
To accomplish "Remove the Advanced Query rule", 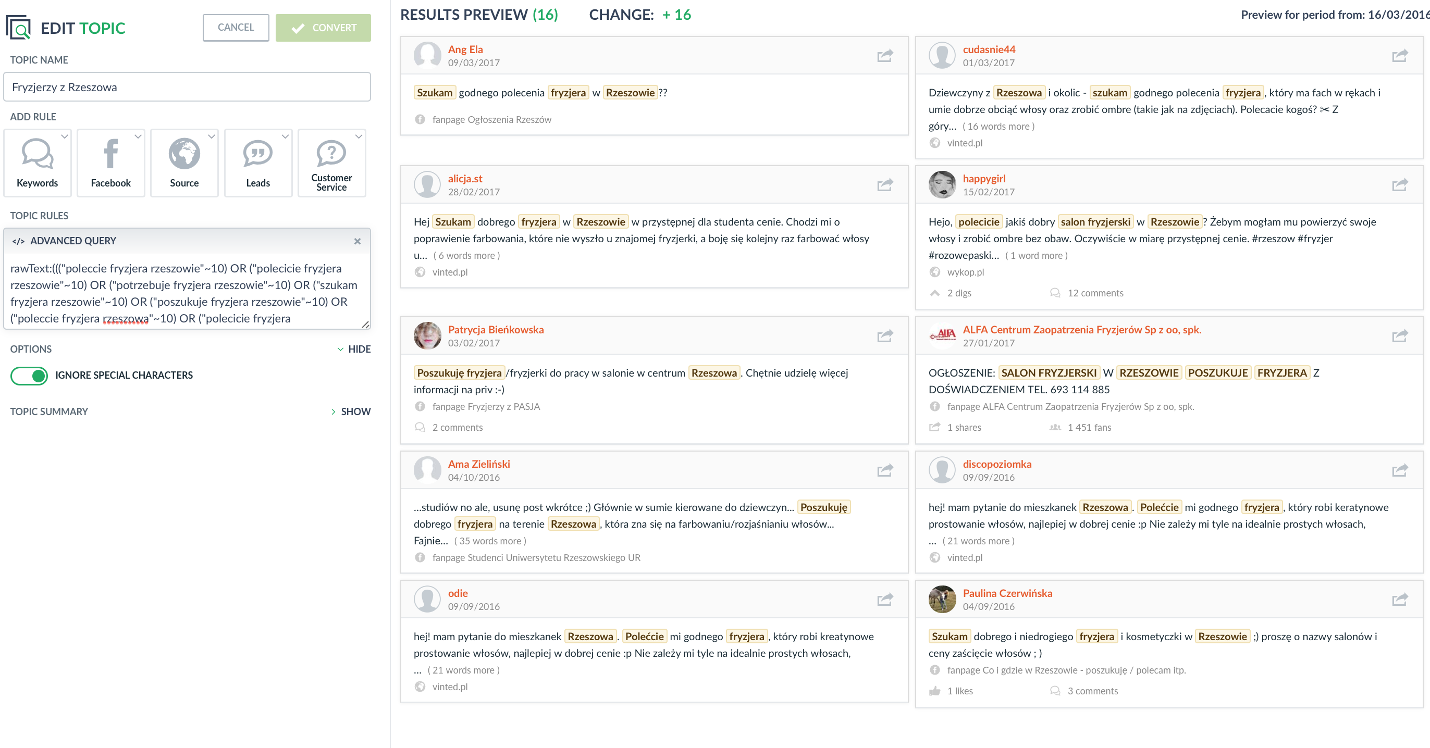I will (x=357, y=241).
